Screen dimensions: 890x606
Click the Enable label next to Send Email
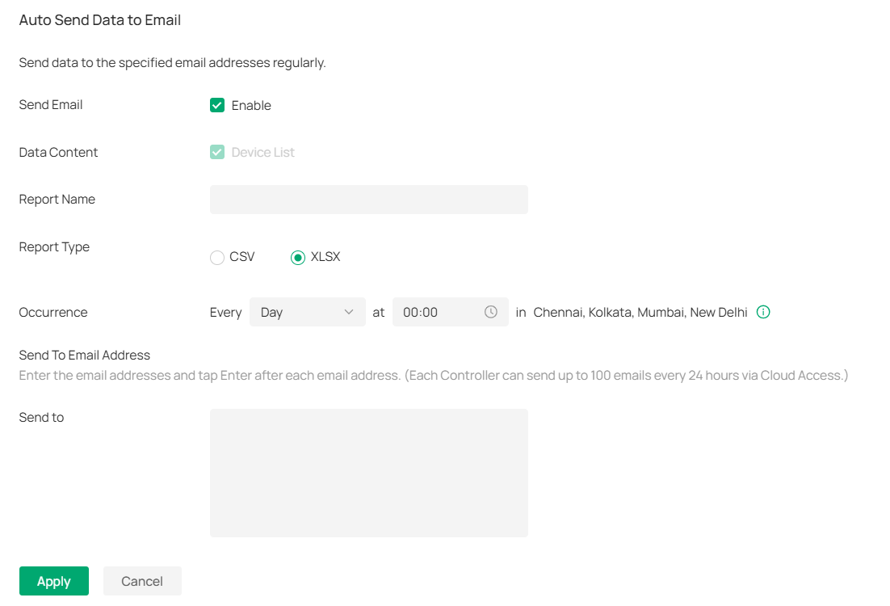click(250, 105)
